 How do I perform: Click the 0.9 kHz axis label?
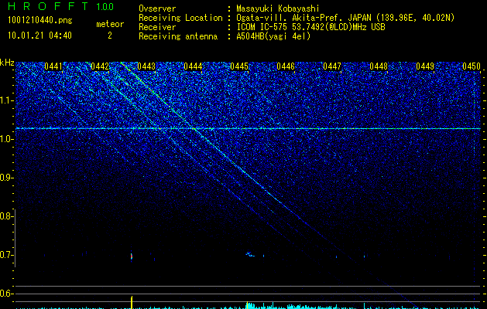pos(6,178)
